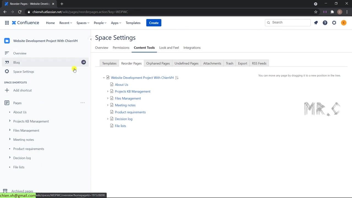Collapse the Website Development Project root tree node
This screenshot has width=352, height=198.
pyautogui.click(x=104, y=78)
